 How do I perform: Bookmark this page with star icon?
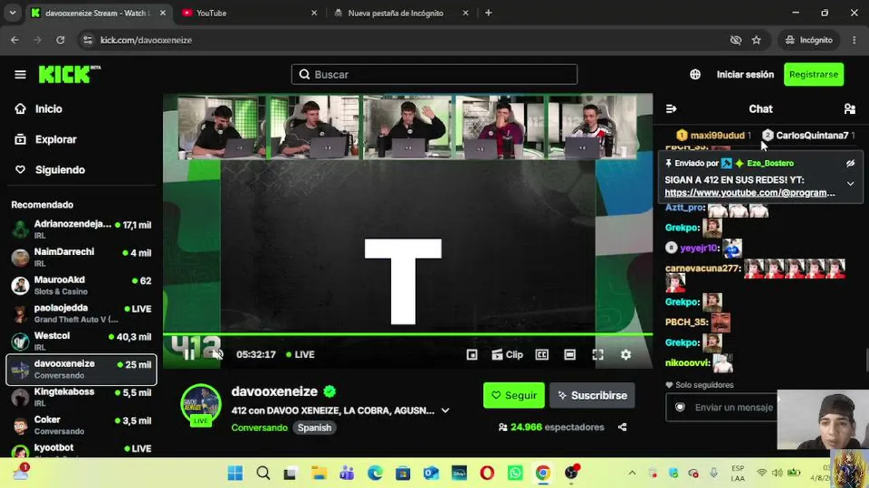(x=756, y=40)
